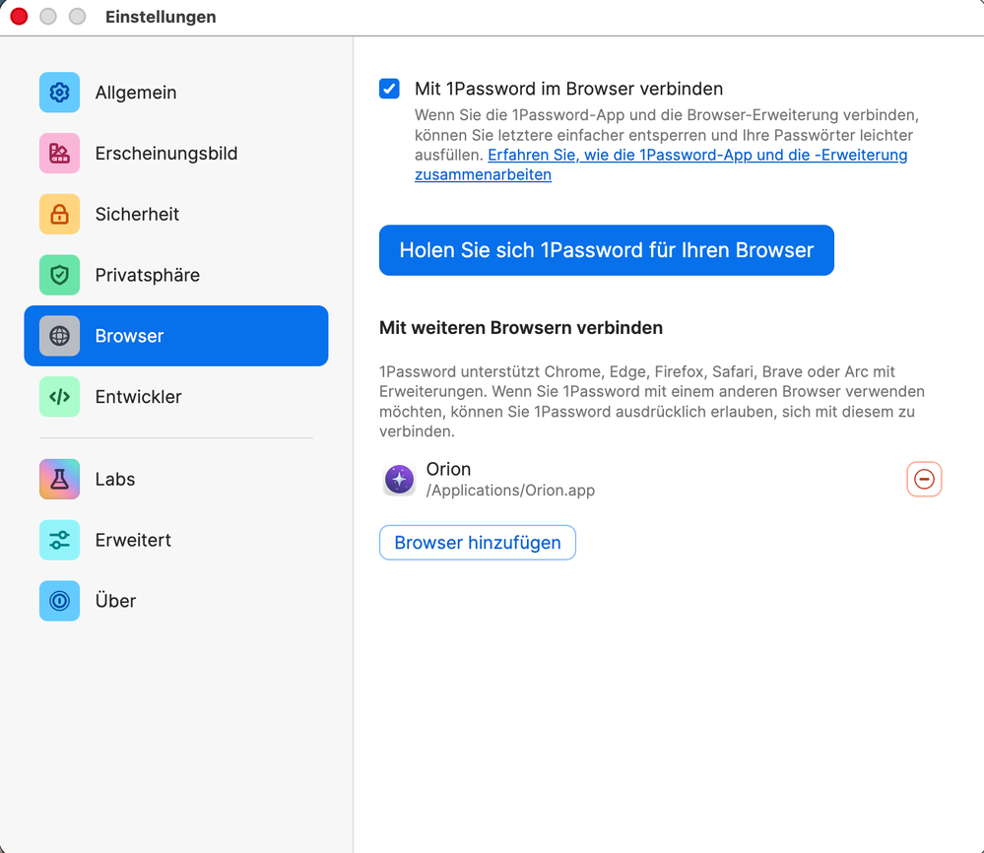Screen dimensions: 984x853
Task: Click the Allgemein gear icon
Action: click(x=59, y=93)
